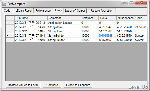Click ticks value 46282647
150x91 pixels.
107,27
